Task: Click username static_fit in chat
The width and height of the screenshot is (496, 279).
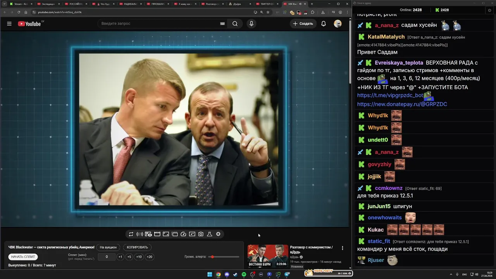Action: tap(379, 241)
